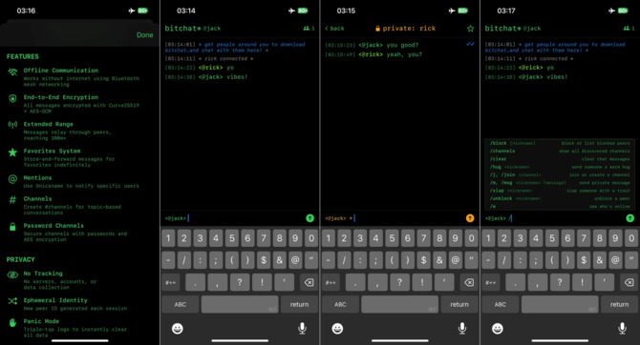The height and width of the screenshot is (345, 640).
Task: Go back from private rick chat
Action: (x=334, y=29)
